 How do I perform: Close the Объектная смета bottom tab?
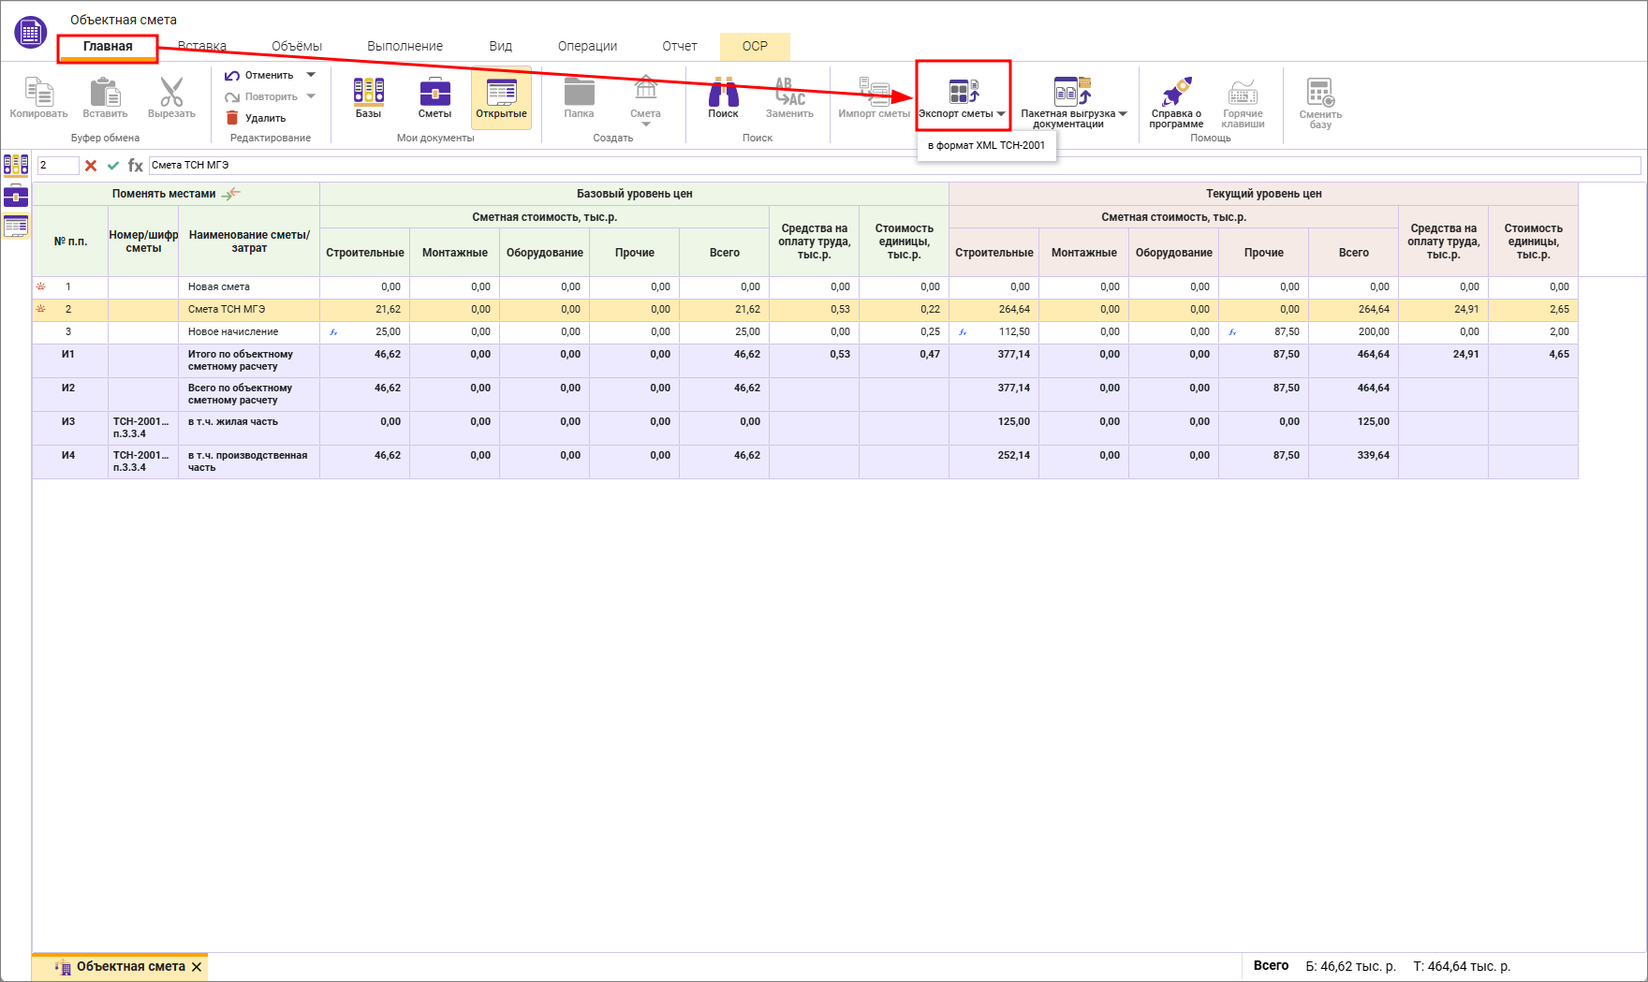coord(197,967)
